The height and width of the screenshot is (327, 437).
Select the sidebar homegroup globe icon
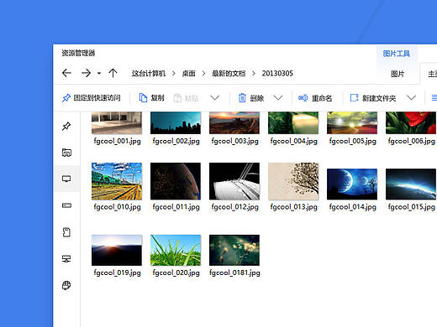[x=66, y=285]
